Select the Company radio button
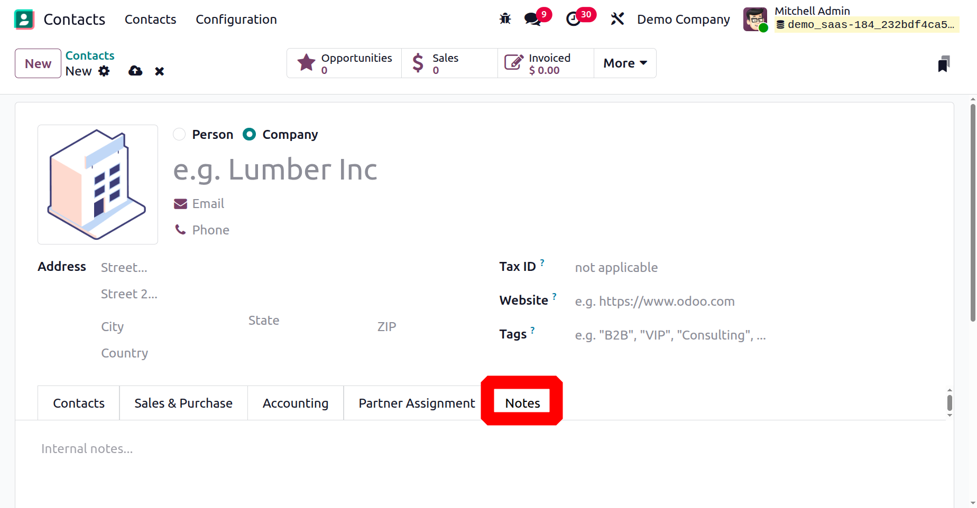 (249, 135)
